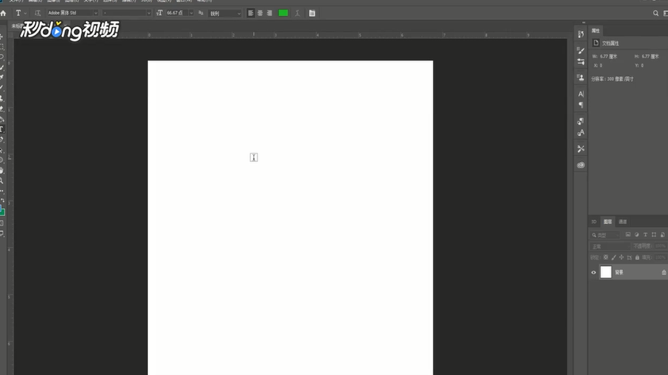
Task: Click the lock image pixels brush icon
Action: pyautogui.click(x=613, y=257)
